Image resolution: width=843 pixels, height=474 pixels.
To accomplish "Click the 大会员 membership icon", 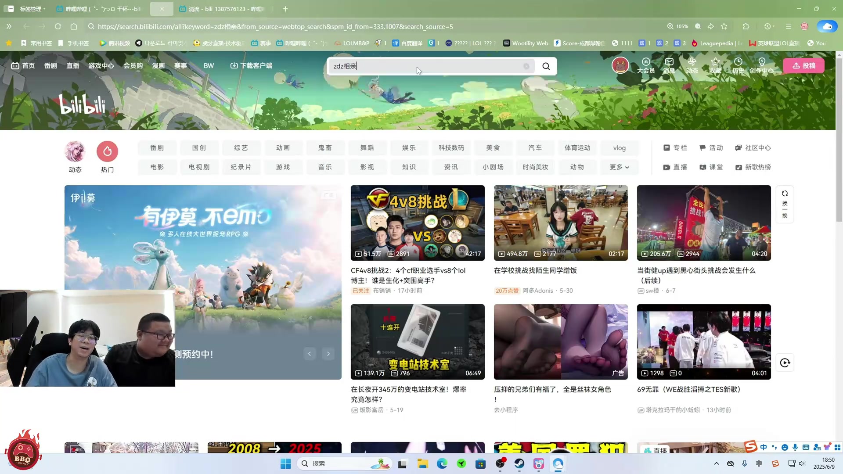I will (645, 65).
